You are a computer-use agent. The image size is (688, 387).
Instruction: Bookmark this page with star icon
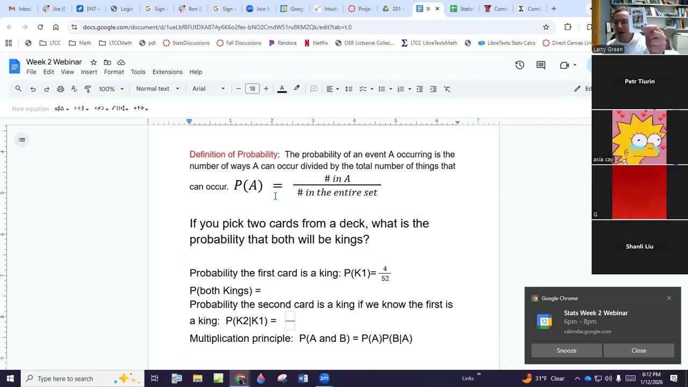546,27
